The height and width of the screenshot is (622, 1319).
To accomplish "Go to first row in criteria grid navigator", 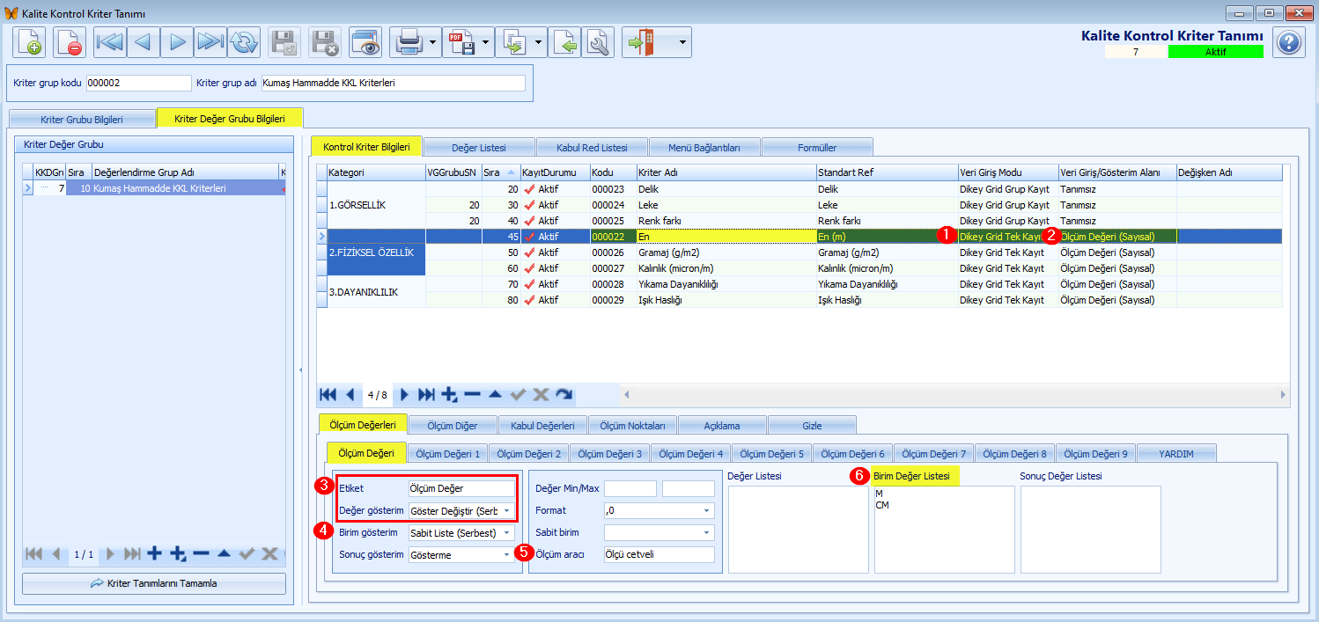I will pos(328,394).
